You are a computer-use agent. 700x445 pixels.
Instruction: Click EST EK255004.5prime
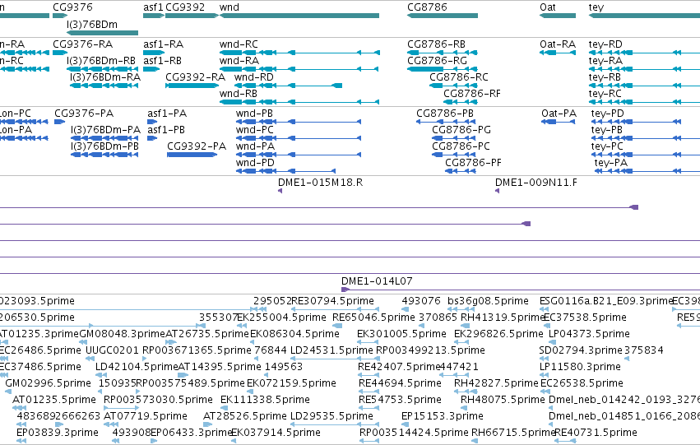point(240,326)
